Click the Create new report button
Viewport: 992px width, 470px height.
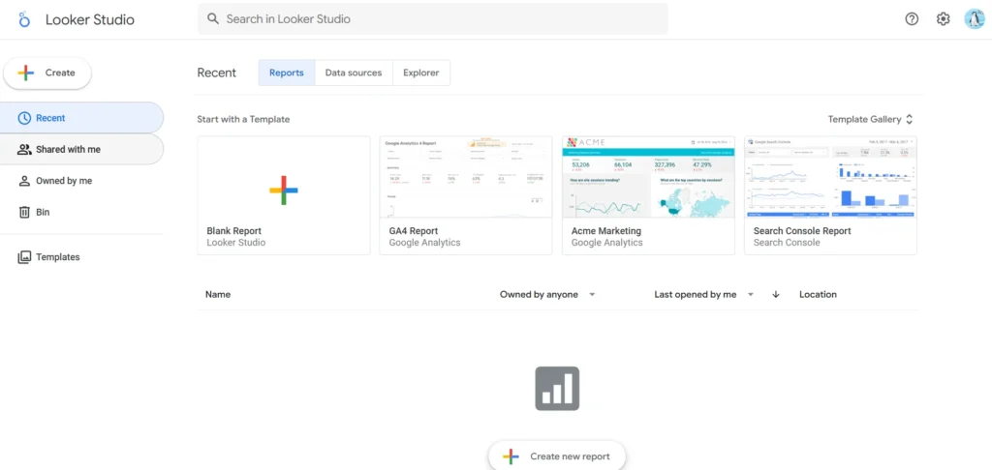[x=557, y=456]
